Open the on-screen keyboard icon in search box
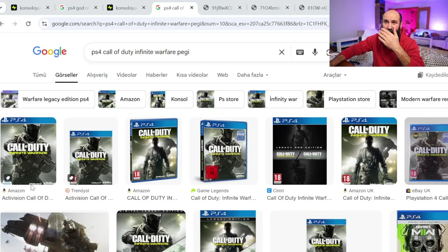Screen dimensions: 448x252 click(300, 52)
